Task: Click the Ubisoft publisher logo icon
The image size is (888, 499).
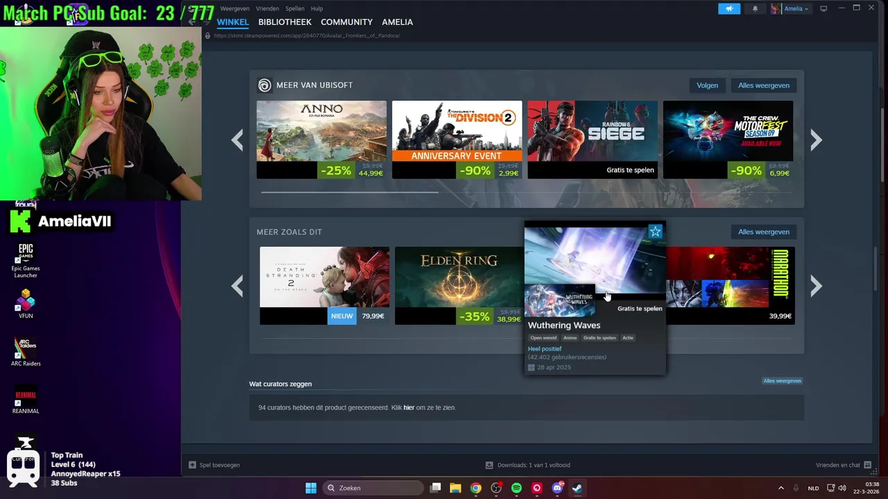Action: point(264,85)
